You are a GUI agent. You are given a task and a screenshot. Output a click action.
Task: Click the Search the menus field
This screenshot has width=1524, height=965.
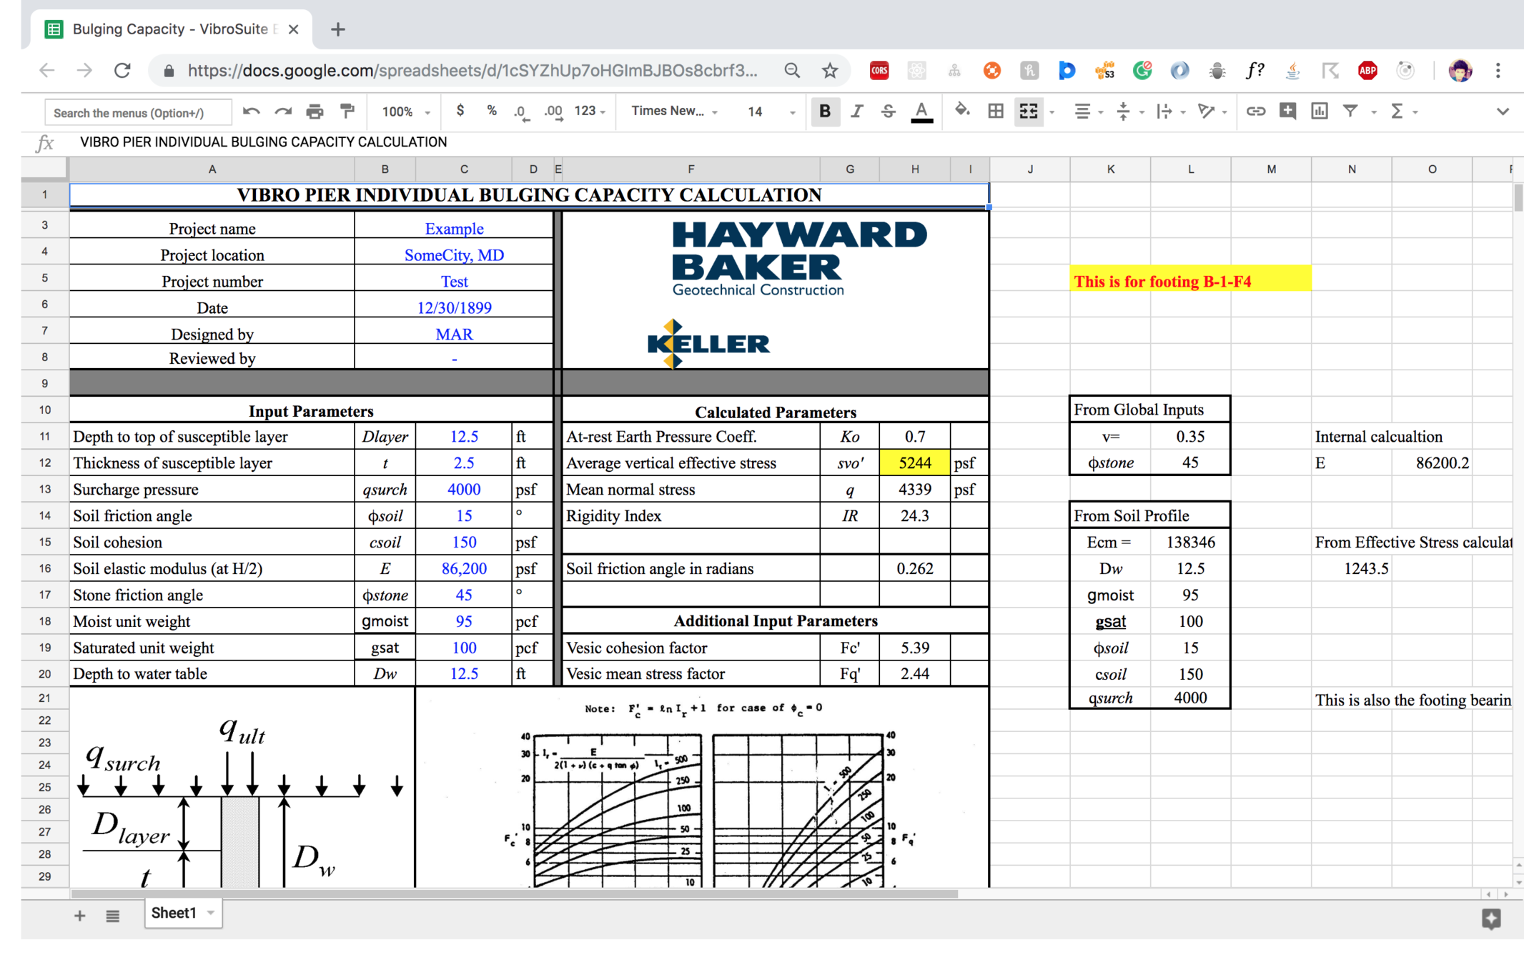click(x=137, y=112)
